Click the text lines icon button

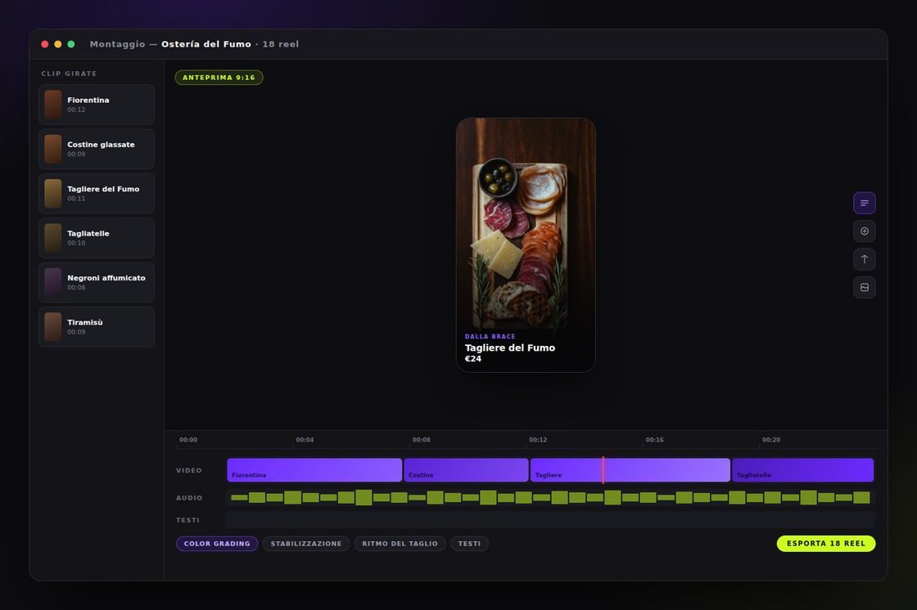coord(865,203)
